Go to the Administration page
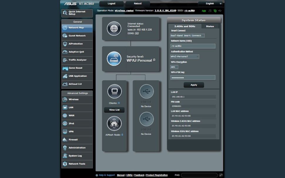Image resolution: width=285 pixels, height=178 pixels. (77, 148)
